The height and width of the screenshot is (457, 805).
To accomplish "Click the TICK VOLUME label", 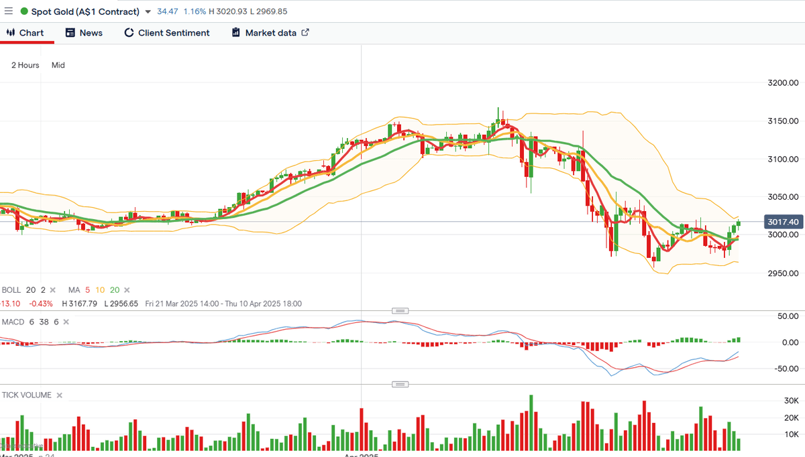I will [26, 395].
